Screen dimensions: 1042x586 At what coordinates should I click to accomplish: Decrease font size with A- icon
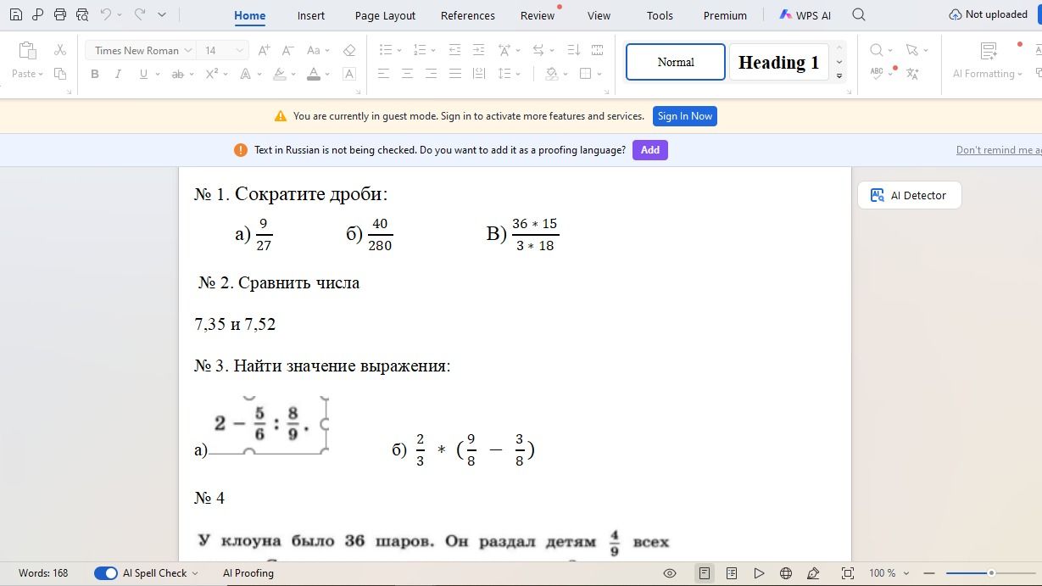(287, 50)
